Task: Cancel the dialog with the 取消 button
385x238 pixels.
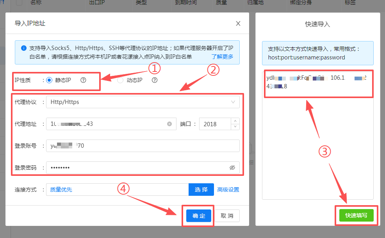Action: coord(227,215)
